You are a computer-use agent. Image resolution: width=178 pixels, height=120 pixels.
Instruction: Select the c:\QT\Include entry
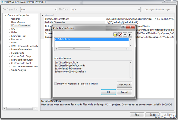(91, 39)
